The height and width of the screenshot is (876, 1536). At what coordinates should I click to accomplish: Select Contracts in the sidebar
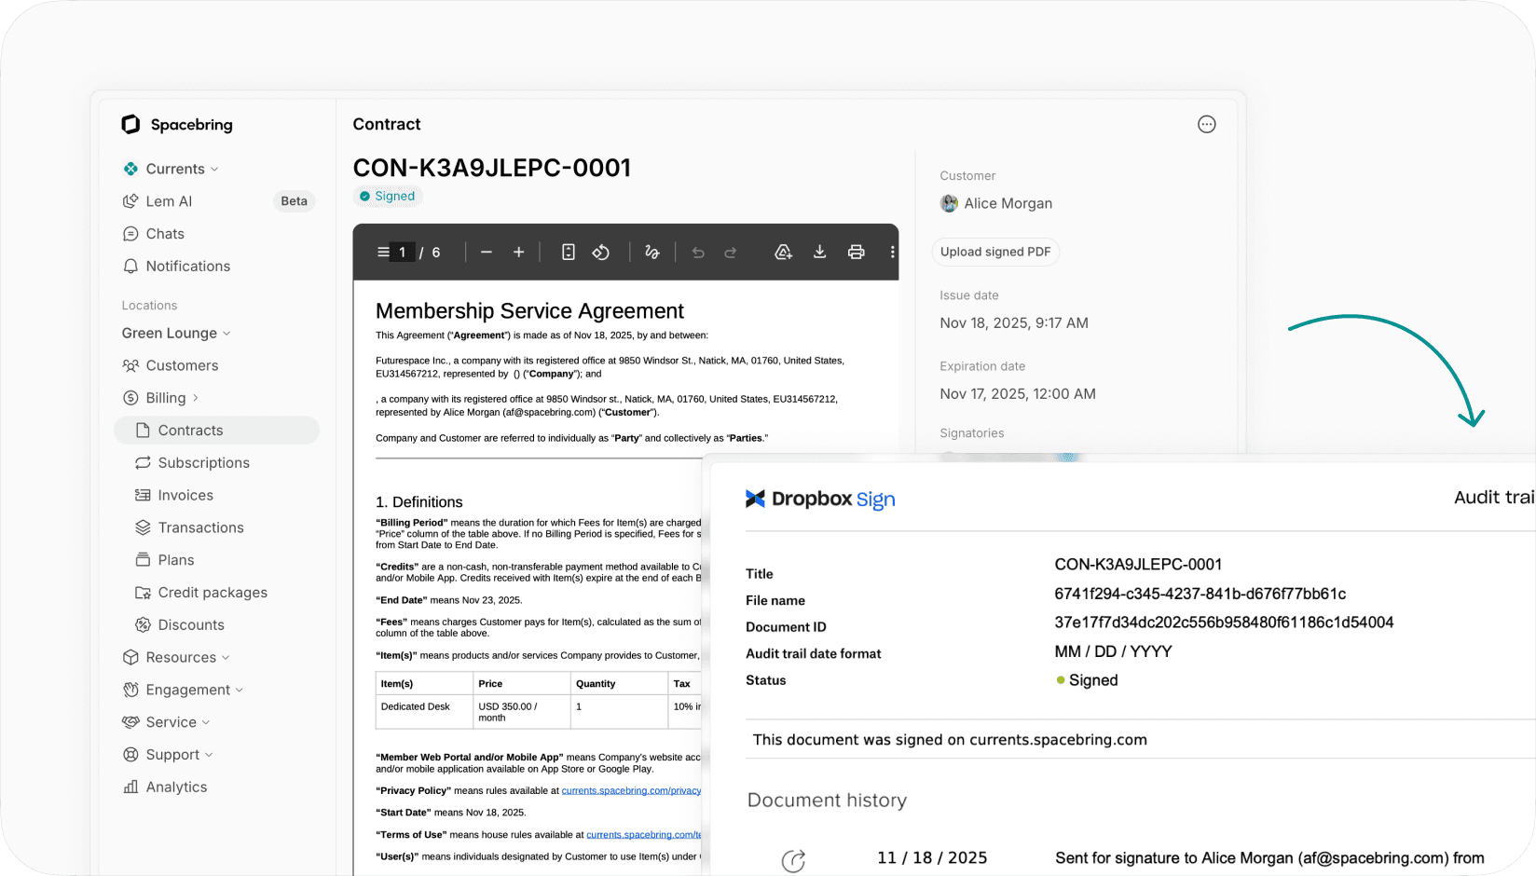pyautogui.click(x=216, y=431)
